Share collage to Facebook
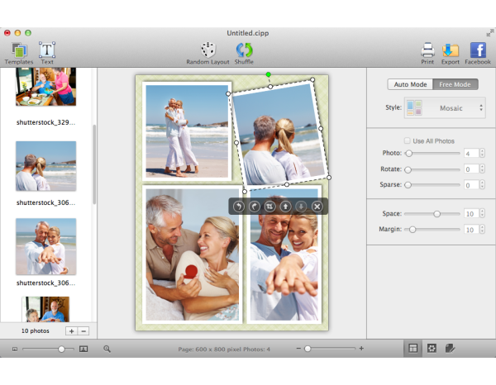Image resolution: width=496 pixels, height=385 pixels. click(x=478, y=51)
